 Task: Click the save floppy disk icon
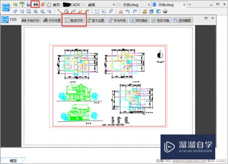(29, 4)
